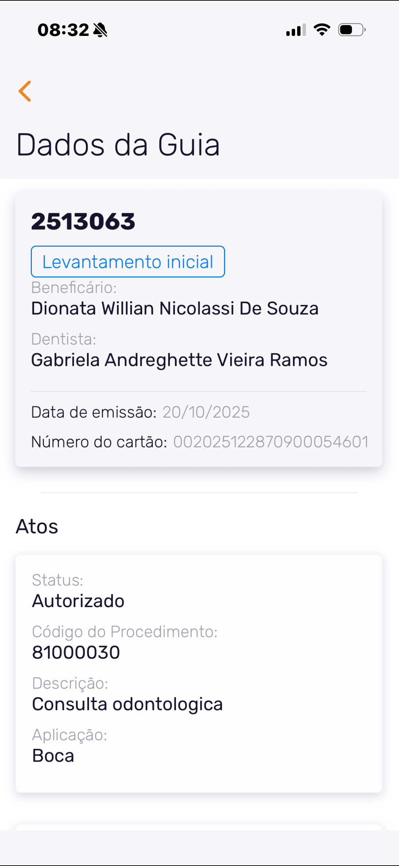
Task: Tap the battery indicator icon
Action: pyautogui.click(x=352, y=30)
